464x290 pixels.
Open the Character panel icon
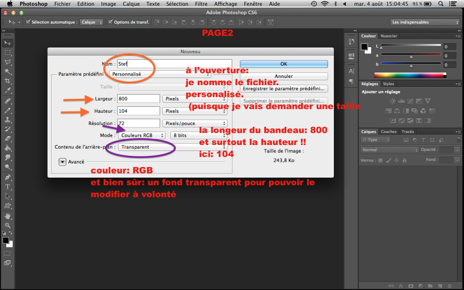(x=351, y=71)
